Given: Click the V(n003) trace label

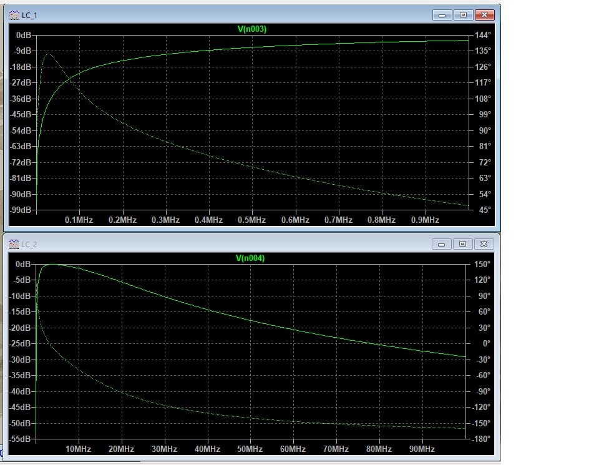Looking at the screenshot, I should click(251, 29).
